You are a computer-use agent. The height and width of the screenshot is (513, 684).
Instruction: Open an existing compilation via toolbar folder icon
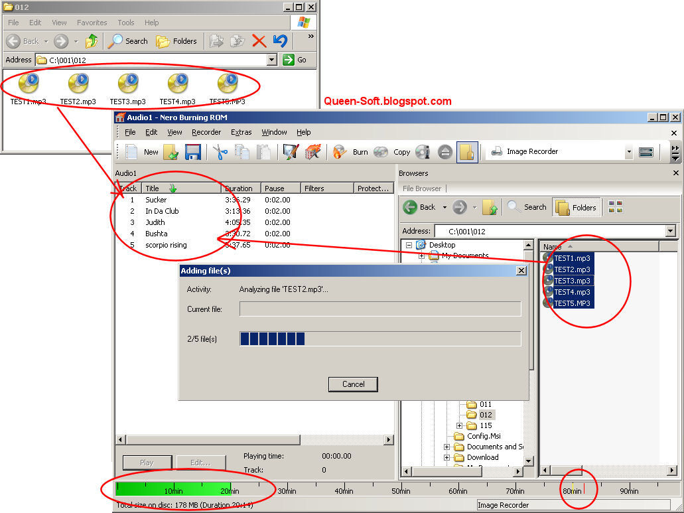click(171, 152)
